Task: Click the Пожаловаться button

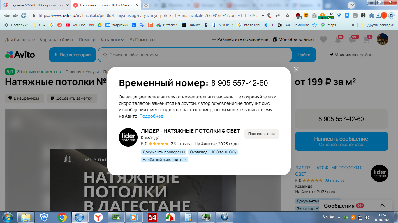Action: pos(261,134)
